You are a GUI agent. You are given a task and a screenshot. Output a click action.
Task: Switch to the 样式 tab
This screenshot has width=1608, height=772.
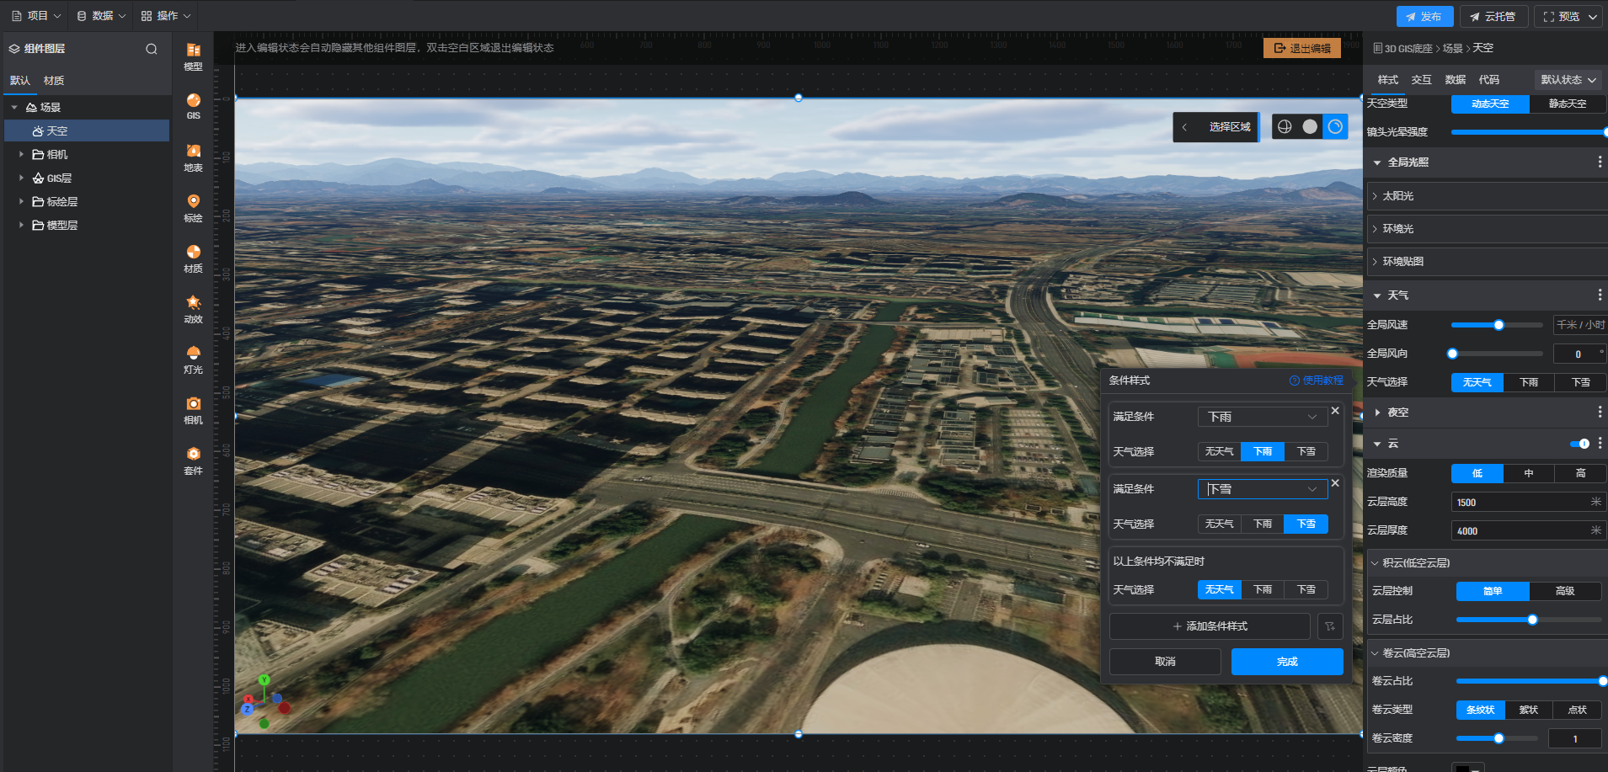pos(1388,80)
